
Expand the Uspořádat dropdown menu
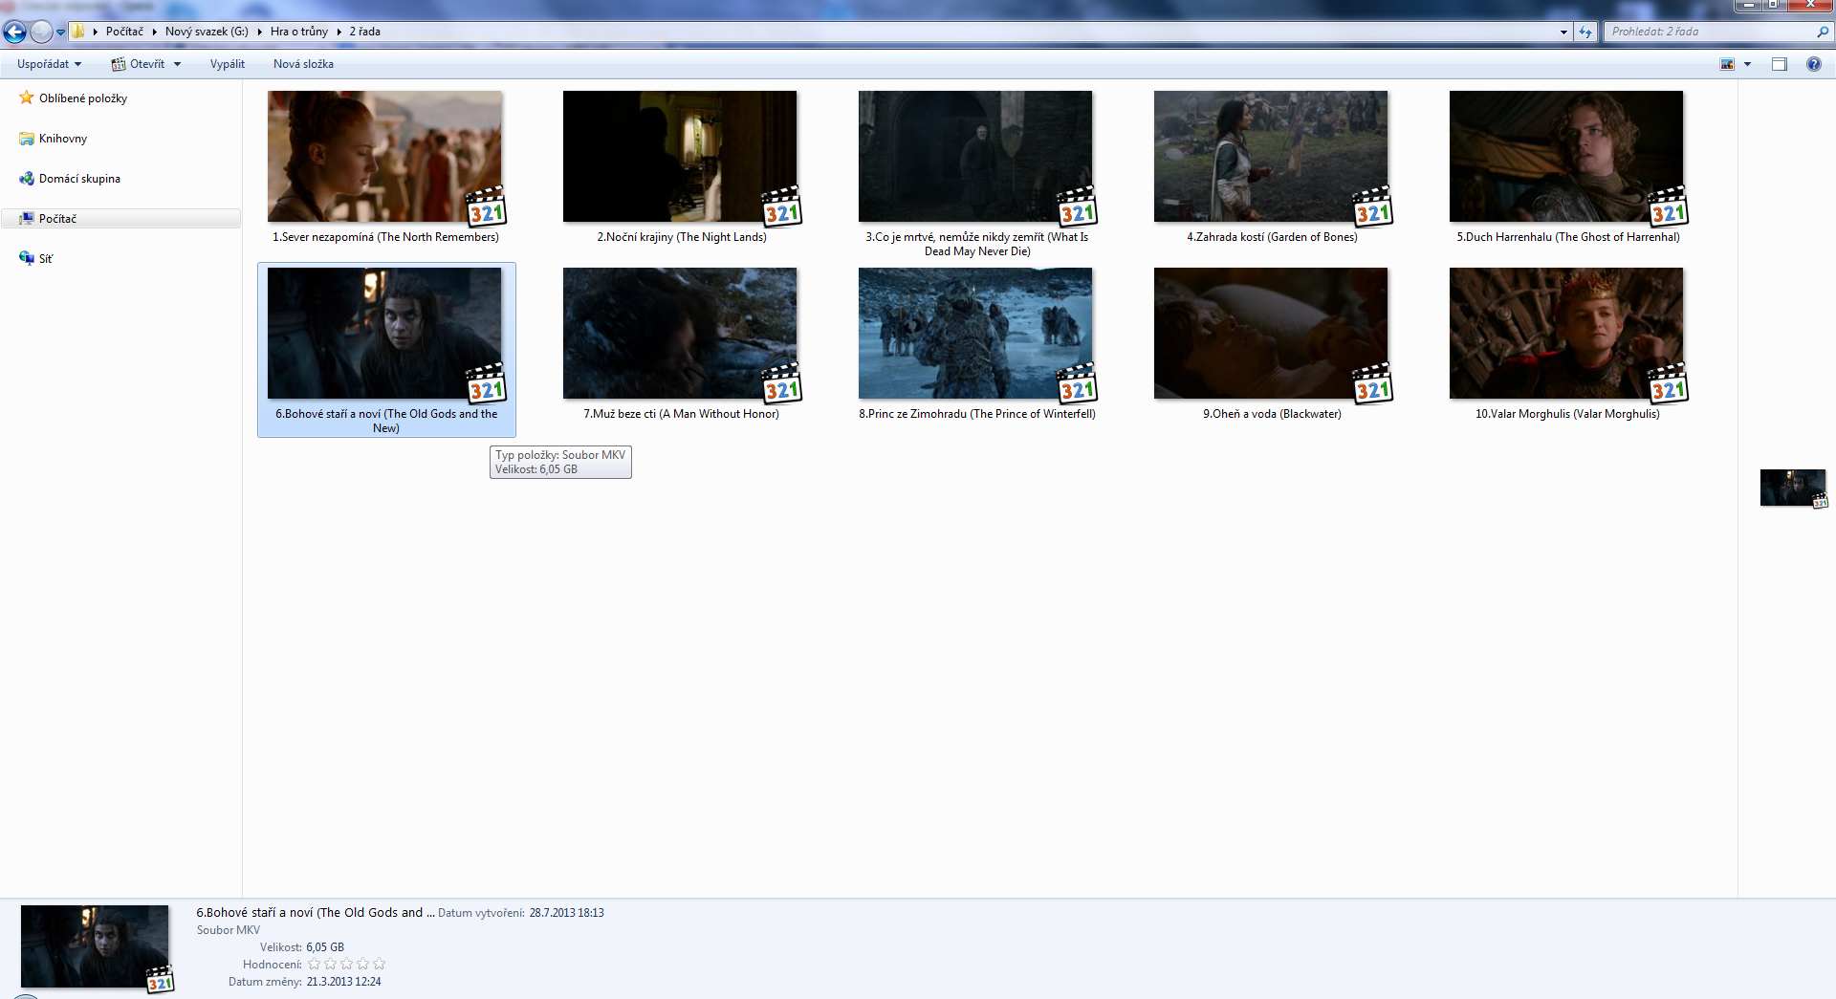(x=49, y=64)
